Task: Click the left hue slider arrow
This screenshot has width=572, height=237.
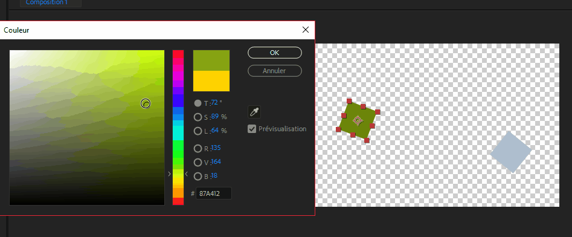Action: click(x=169, y=174)
